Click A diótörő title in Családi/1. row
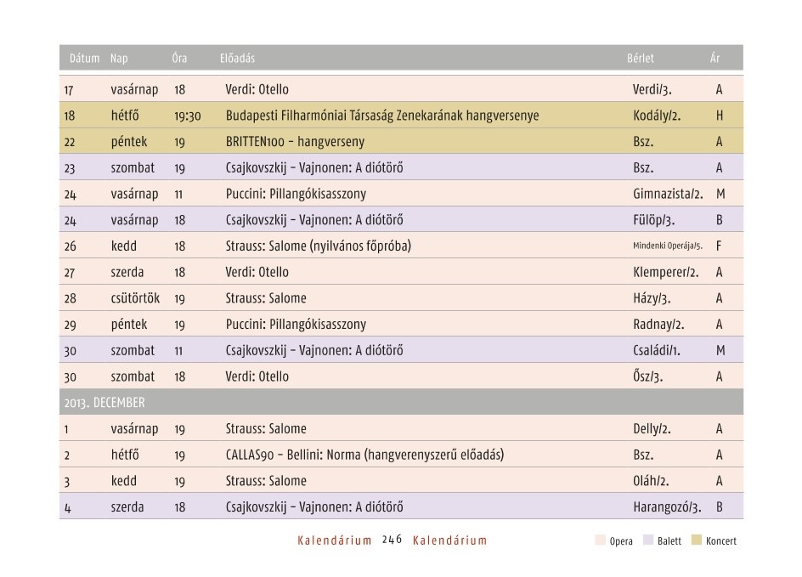Screen dimensions: 802x577 379,350
